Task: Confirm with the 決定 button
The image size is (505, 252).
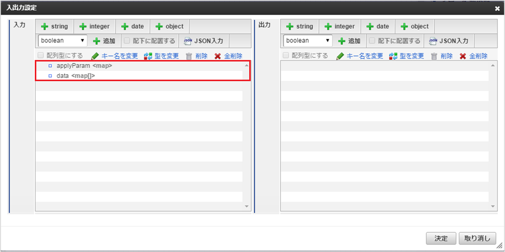Action: coord(441,238)
